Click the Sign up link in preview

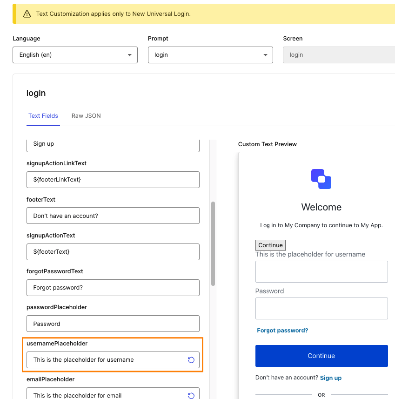[x=331, y=378]
